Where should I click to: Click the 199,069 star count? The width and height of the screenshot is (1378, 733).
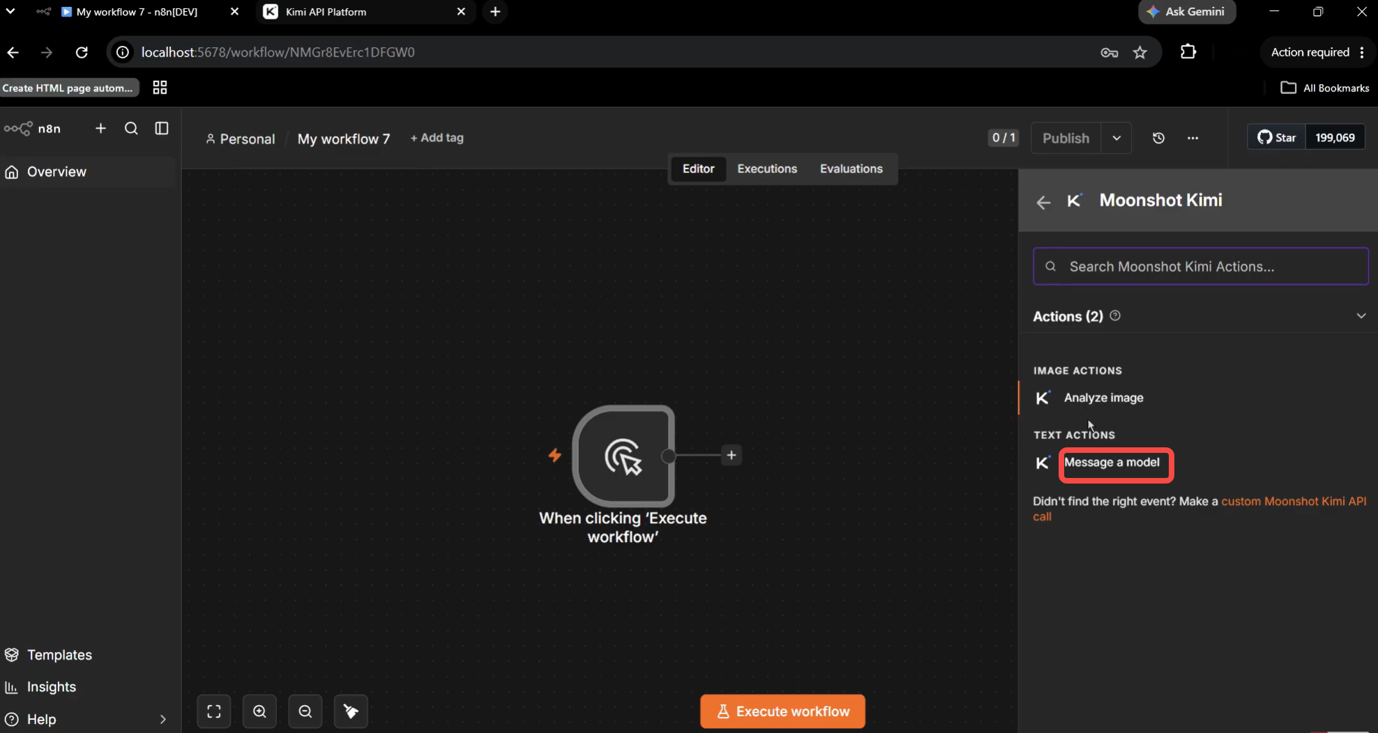tap(1335, 137)
